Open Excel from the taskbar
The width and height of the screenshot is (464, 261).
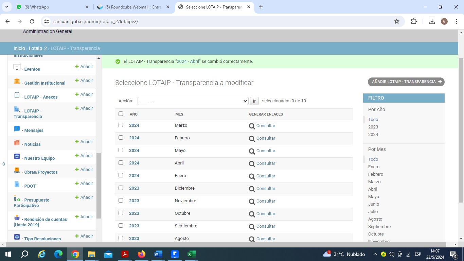[x=191, y=254]
